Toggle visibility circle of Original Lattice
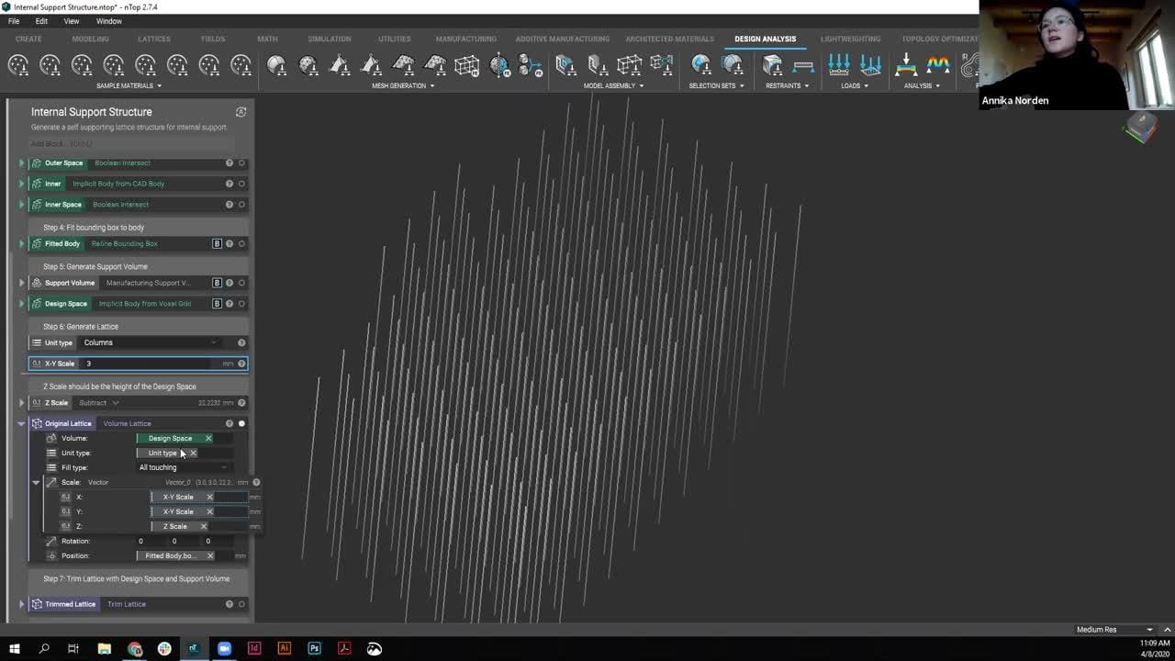 tap(242, 424)
